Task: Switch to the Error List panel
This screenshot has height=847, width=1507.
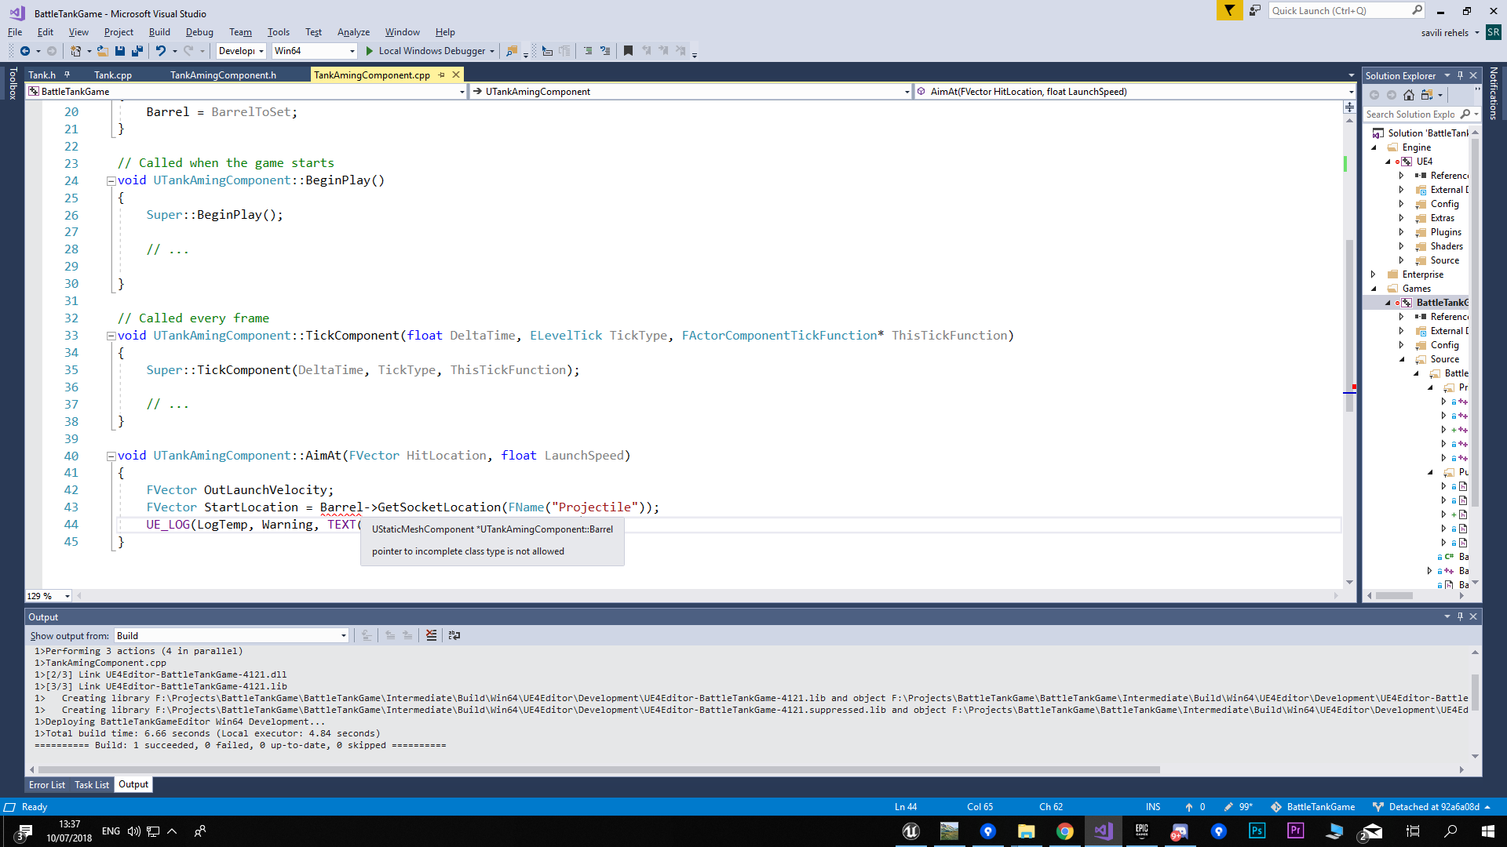Action: [x=46, y=784]
